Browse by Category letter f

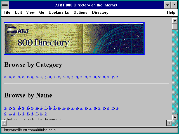coord(28,77)
